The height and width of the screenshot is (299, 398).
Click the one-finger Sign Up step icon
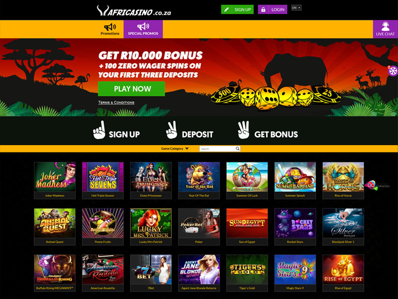coord(99,130)
